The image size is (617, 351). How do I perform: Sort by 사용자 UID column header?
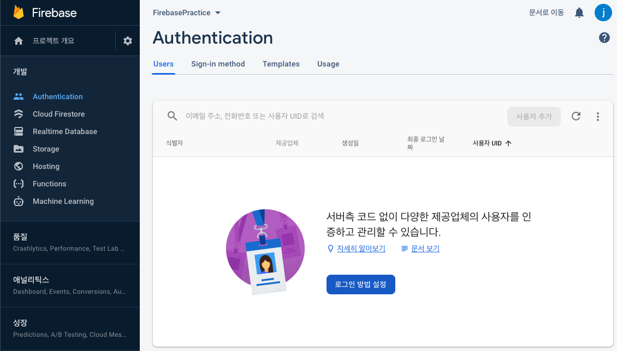coord(487,143)
